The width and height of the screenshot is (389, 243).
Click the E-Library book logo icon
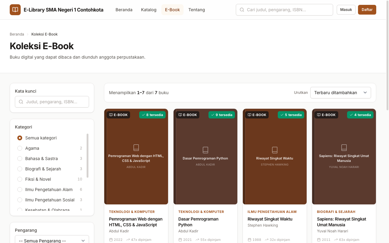[15, 10]
